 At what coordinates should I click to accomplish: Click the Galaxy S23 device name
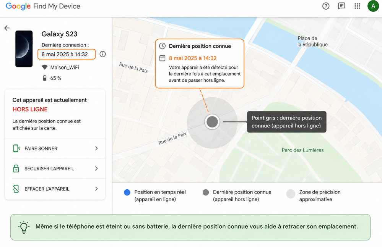coord(59,34)
